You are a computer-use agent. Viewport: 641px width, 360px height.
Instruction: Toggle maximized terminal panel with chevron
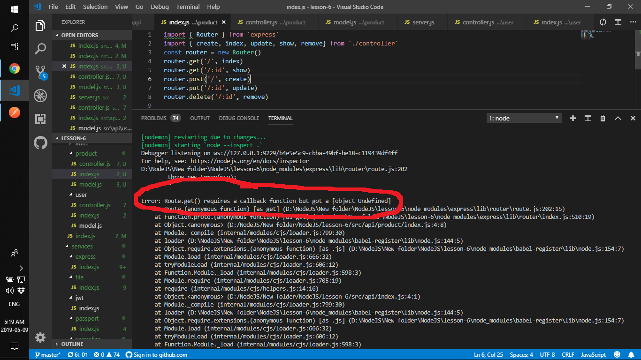pos(618,119)
